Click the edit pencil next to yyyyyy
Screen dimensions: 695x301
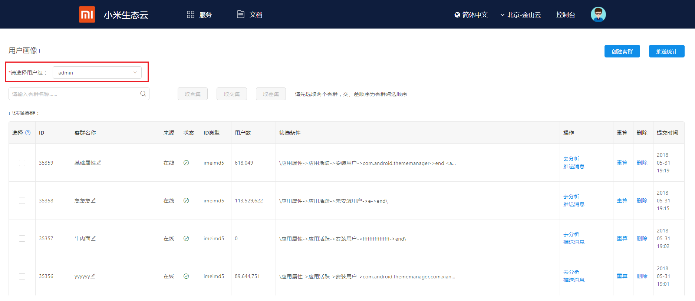[93, 276]
